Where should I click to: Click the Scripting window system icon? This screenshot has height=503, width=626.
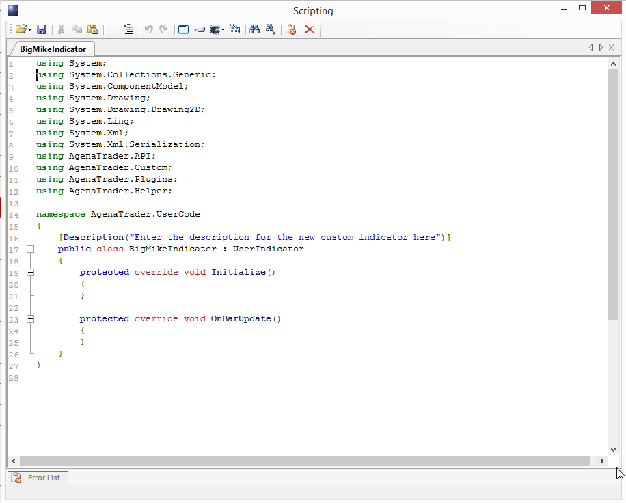[x=13, y=10]
